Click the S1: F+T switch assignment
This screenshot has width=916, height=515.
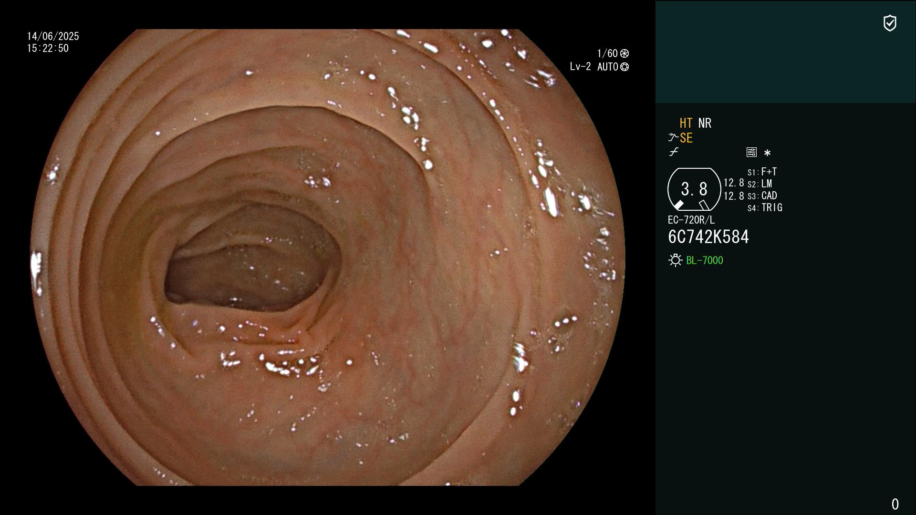[x=762, y=172]
